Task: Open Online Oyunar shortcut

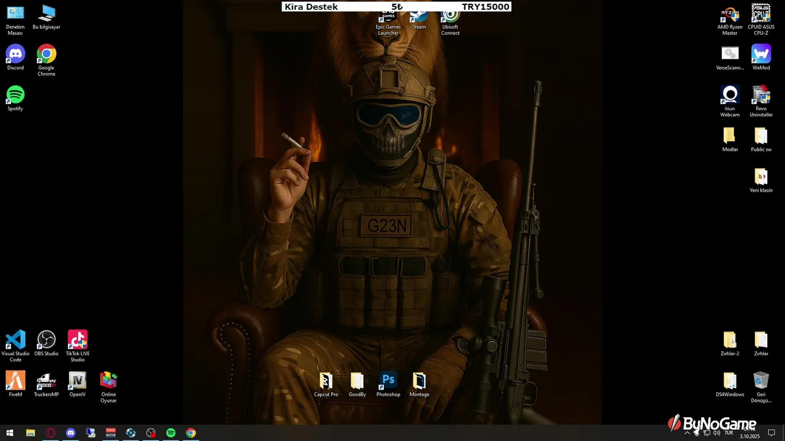Action: coord(109,387)
